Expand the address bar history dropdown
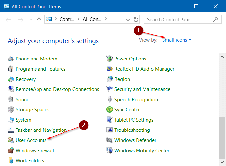This screenshot has width=226, height=166. pos(128,20)
